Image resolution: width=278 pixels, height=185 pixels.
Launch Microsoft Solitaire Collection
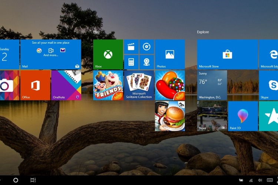click(139, 85)
